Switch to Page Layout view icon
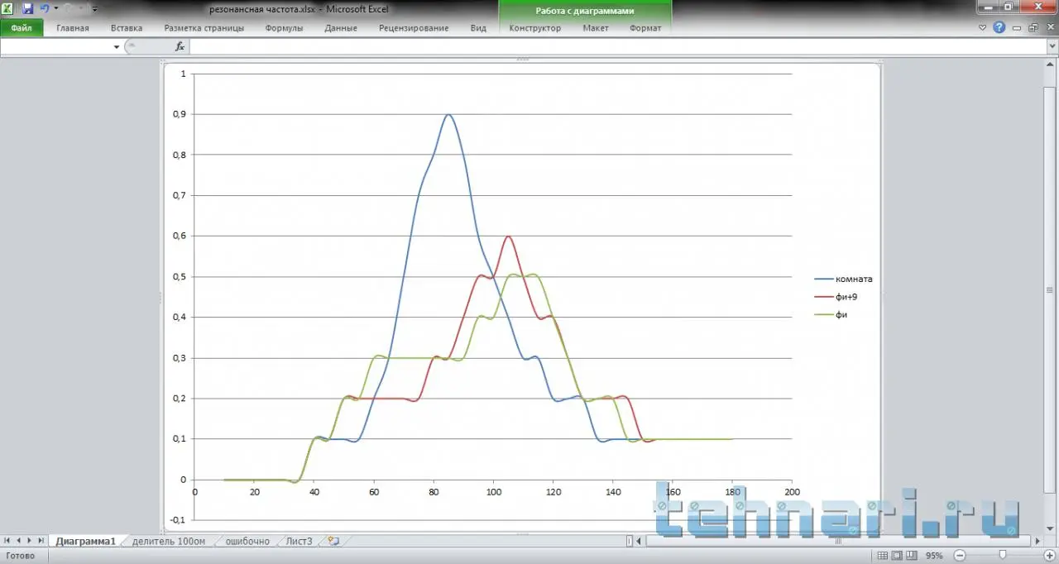 coord(898,555)
